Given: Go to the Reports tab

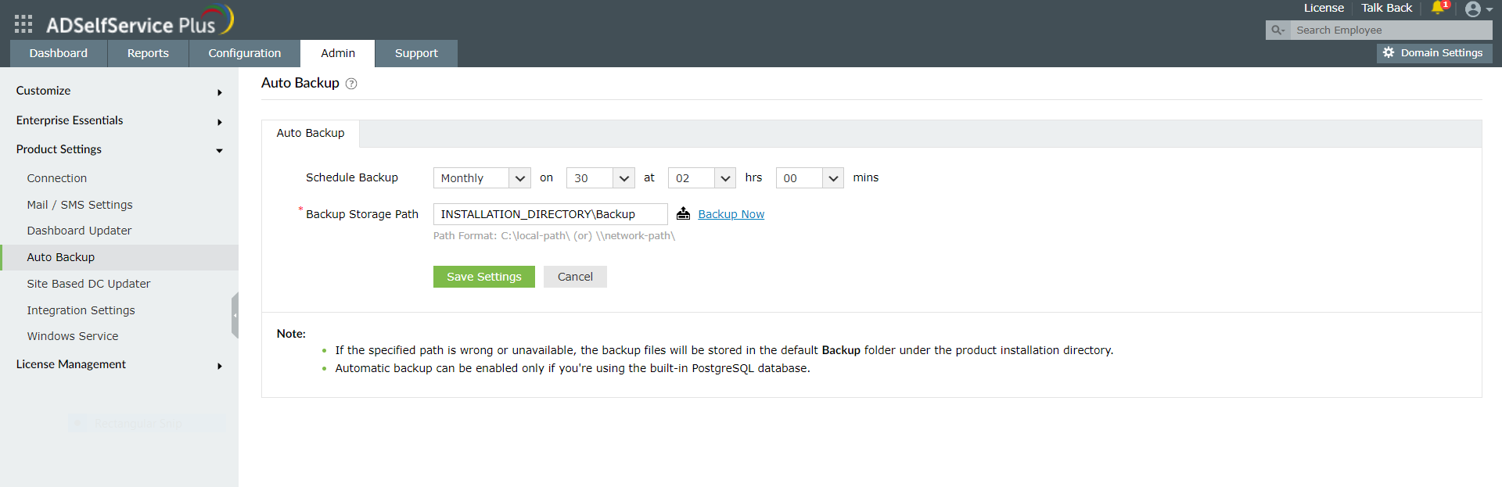Looking at the screenshot, I should click(148, 53).
